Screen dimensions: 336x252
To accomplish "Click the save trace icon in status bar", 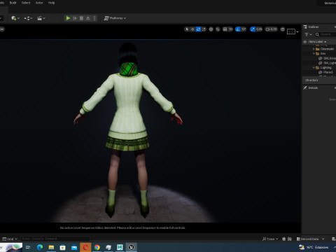I will click(x=290, y=239).
